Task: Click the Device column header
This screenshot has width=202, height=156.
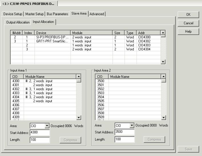Action: [x=53, y=33]
